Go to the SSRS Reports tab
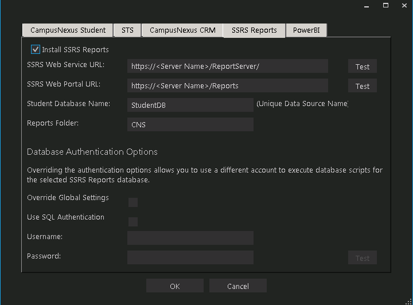Screen dimensions: 413x305 pos(254,30)
